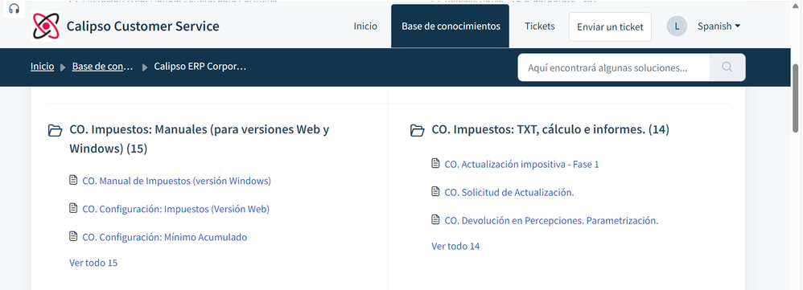Click the Enviar un ticket button
803x290 pixels.
(x=610, y=27)
